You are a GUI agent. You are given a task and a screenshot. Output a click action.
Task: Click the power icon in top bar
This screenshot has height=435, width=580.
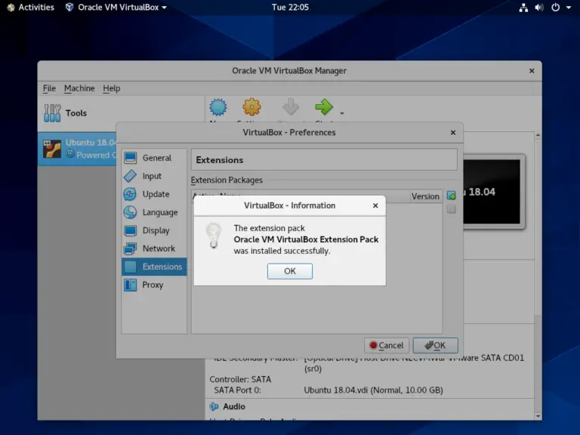coord(556,8)
